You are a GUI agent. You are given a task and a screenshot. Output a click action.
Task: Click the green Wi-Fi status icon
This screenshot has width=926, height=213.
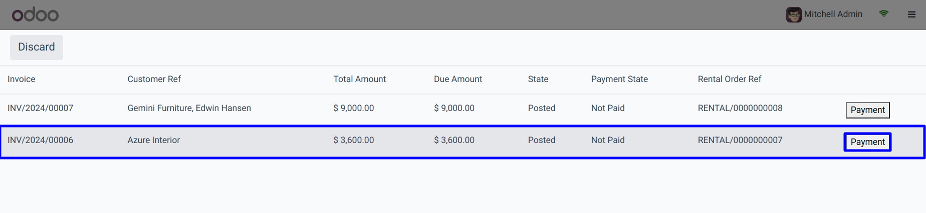pyautogui.click(x=884, y=14)
